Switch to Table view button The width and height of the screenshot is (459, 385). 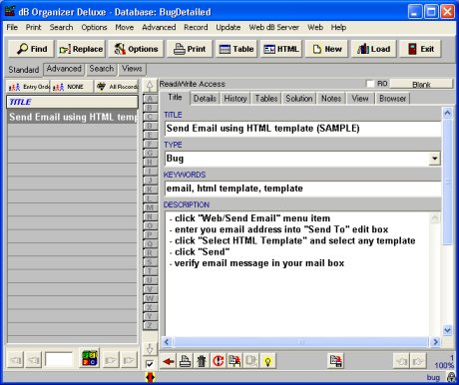(x=236, y=49)
